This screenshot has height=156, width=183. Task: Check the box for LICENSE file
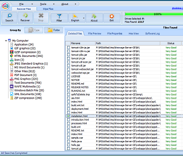(x=68, y=76)
